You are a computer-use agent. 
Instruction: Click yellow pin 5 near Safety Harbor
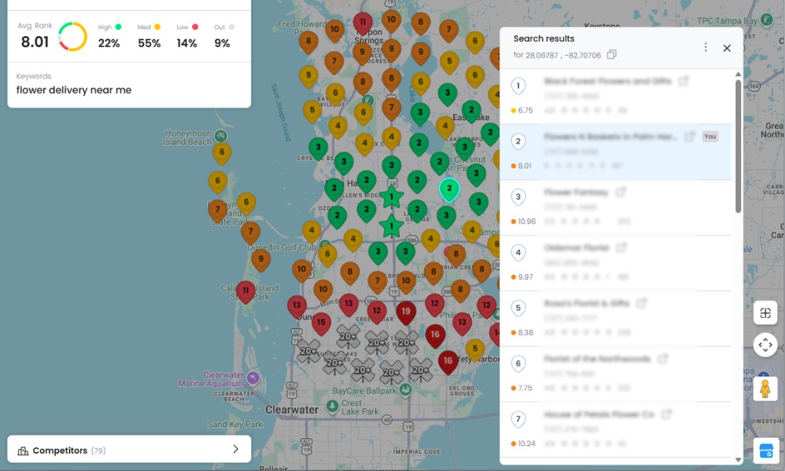point(475,350)
